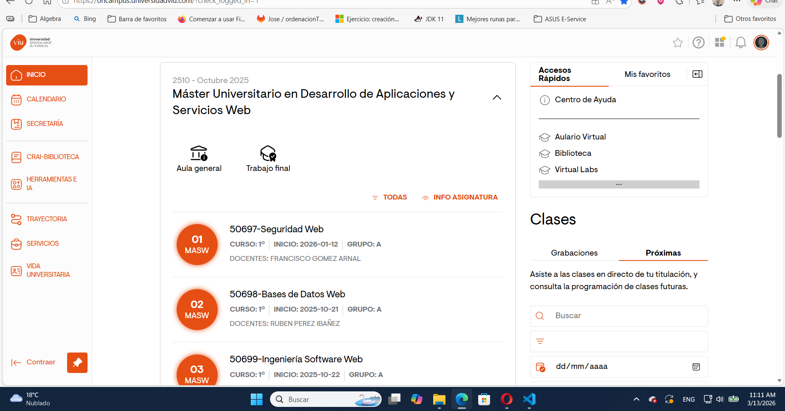Collapse the sidebar with Contraer
Image resolution: width=785 pixels, height=411 pixels.
(34, 362)
